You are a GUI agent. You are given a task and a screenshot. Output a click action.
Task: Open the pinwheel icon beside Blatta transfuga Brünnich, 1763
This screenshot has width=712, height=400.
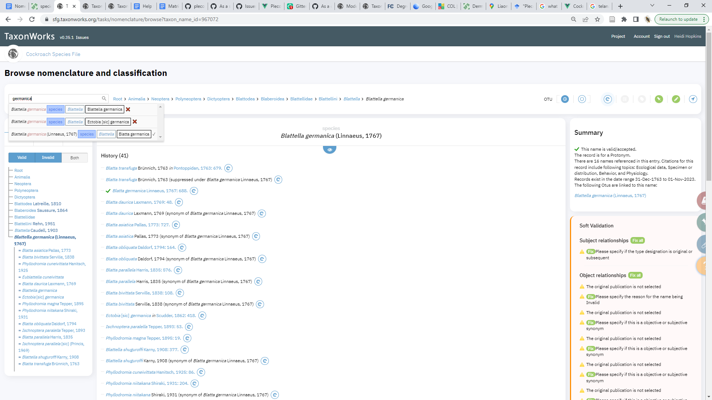click(228, 168)
